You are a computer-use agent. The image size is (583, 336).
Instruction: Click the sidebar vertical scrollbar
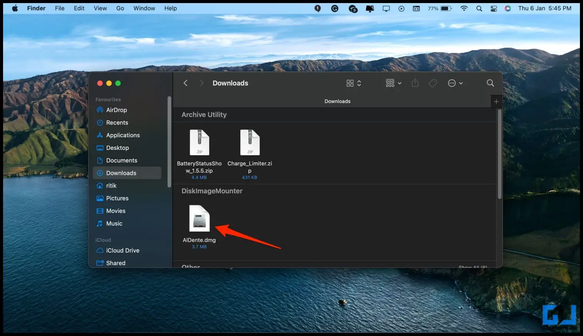pyautogui.click(x=169, y=142)
